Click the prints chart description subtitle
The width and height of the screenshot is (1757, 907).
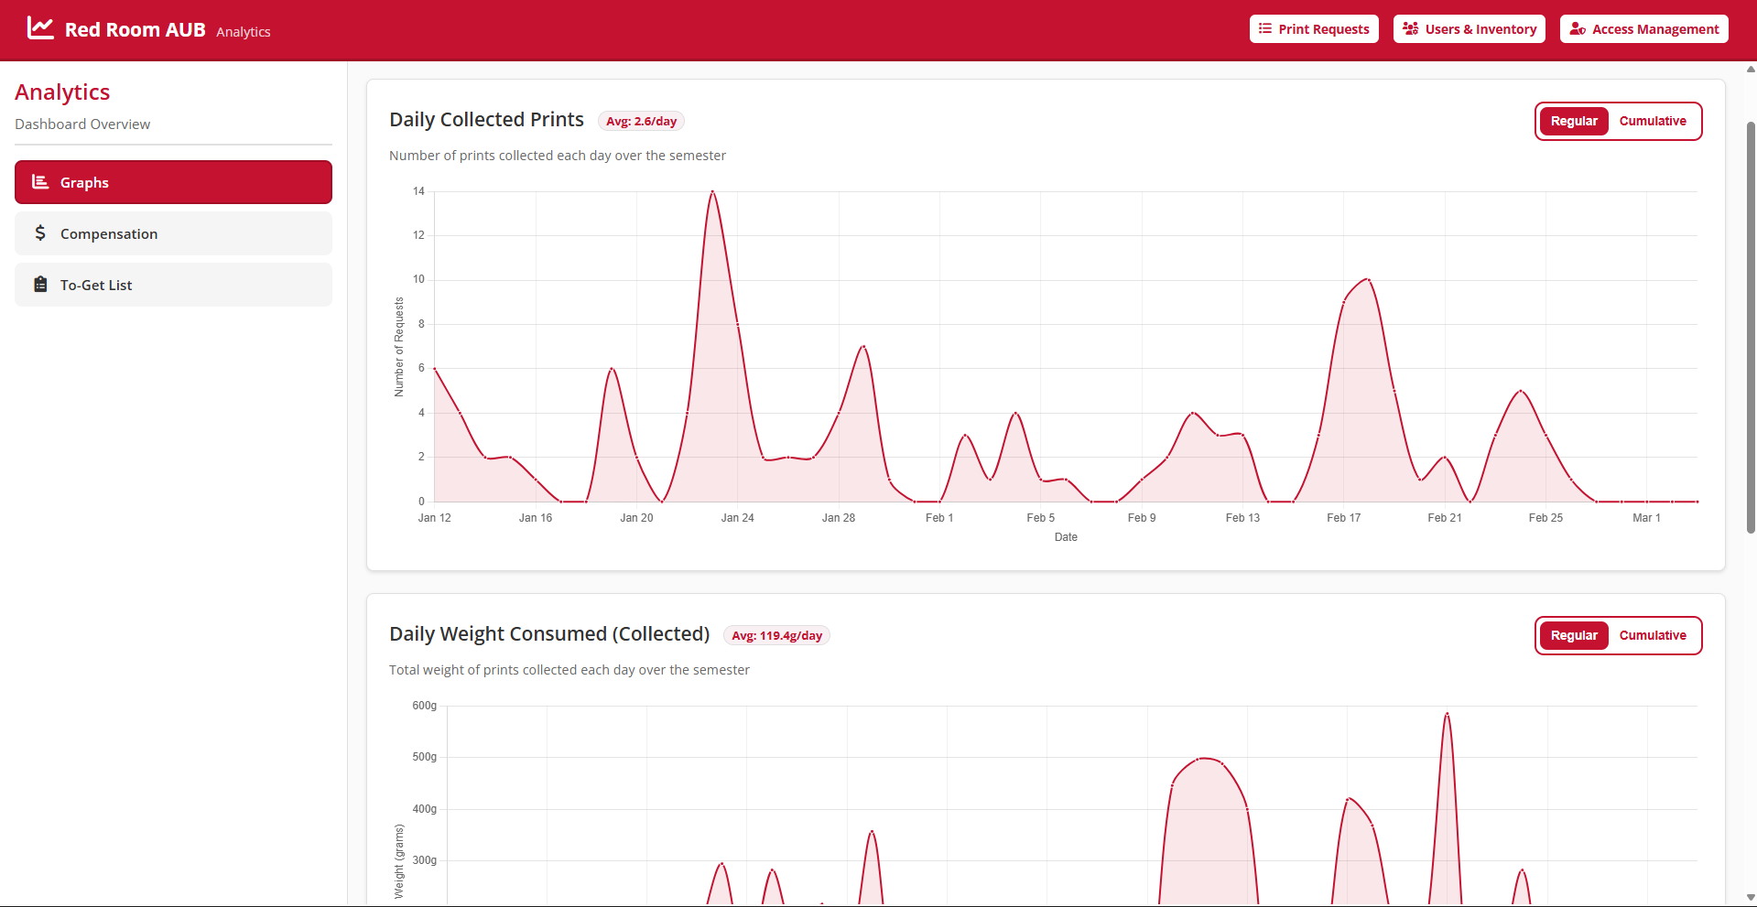coord(558,156)
